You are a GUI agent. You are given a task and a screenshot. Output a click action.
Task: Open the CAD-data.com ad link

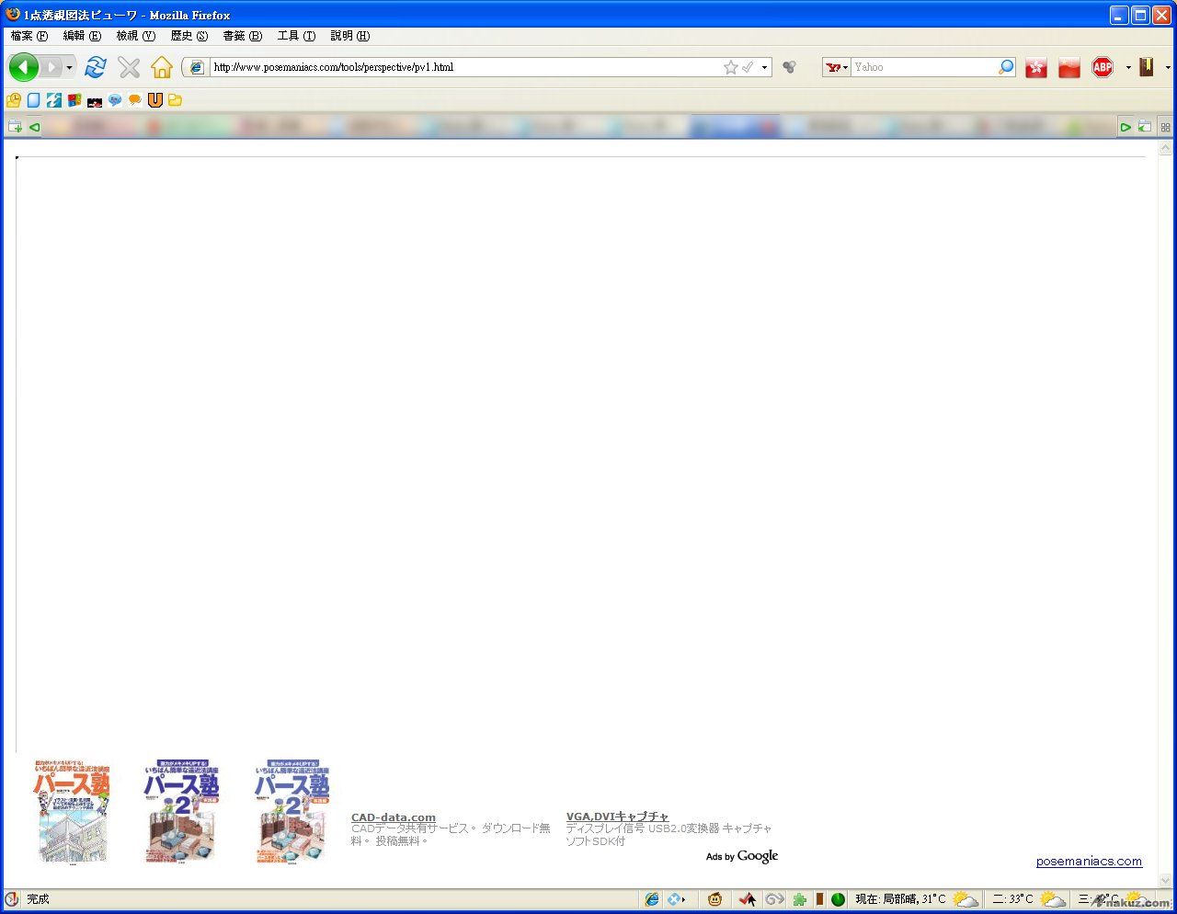click(x=394, y=817)
